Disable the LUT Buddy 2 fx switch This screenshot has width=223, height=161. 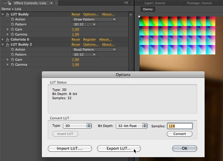click(8, 45)
